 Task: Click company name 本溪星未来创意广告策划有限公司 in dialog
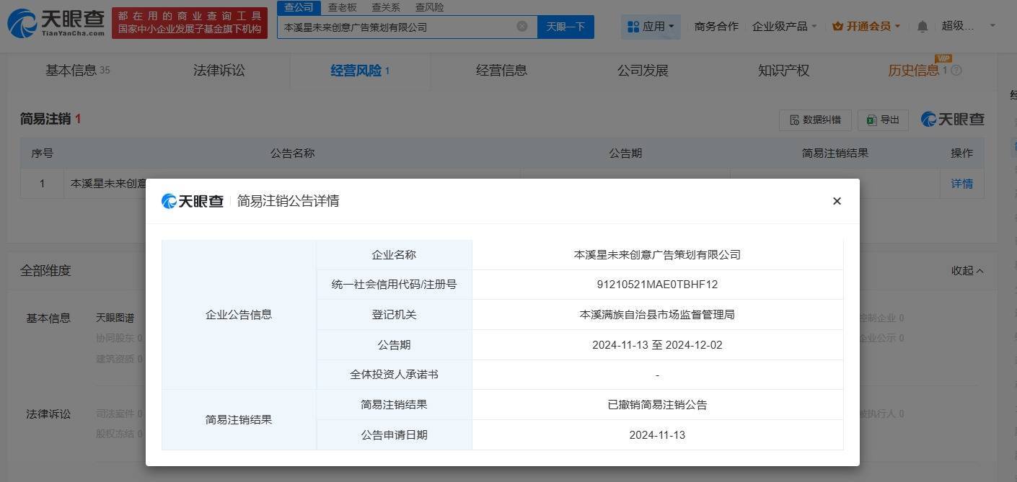(657, 255)
